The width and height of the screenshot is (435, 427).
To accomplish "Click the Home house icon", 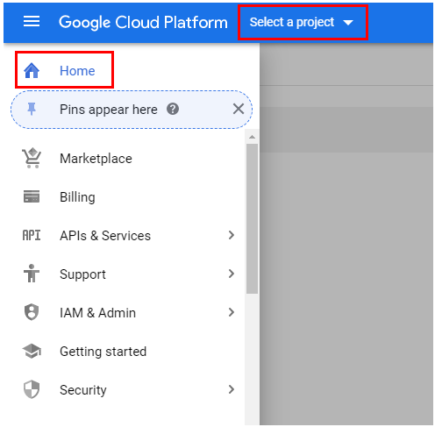I will 32,71.
